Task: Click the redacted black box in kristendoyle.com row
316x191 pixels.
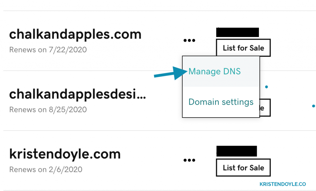Action: point(237,151)
